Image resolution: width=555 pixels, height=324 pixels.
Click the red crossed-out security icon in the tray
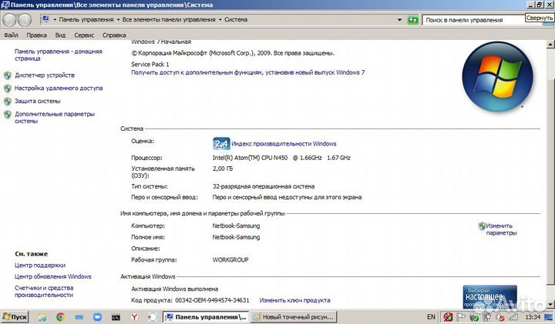pos(448,317)
